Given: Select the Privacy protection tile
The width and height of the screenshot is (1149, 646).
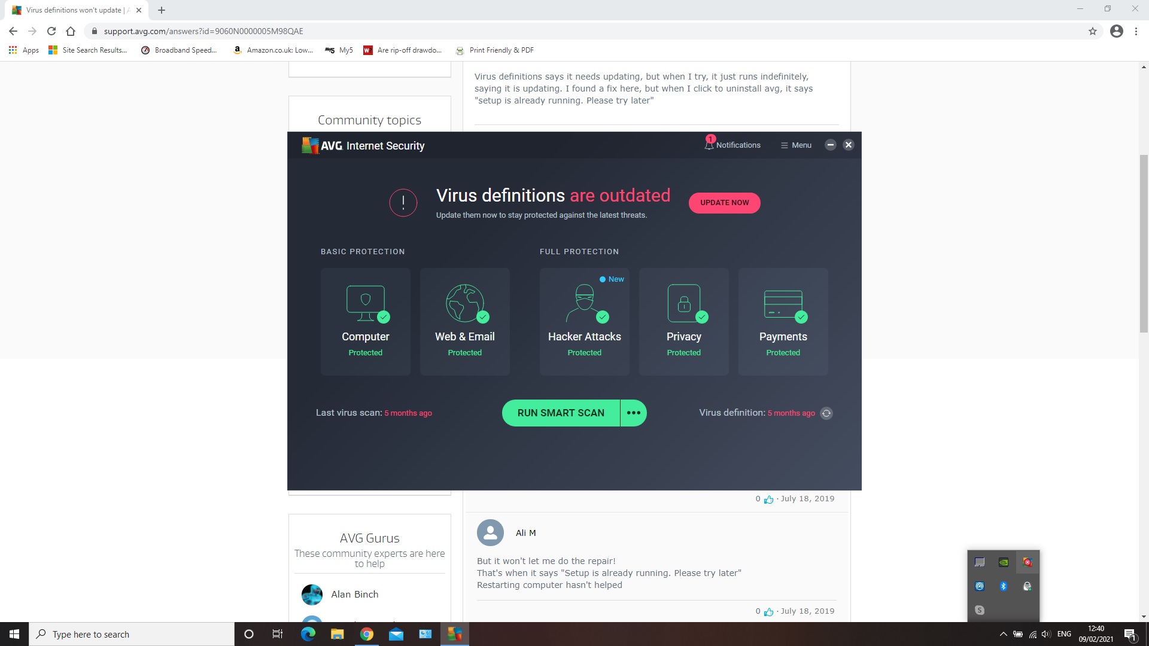Looking at the screenshot, I should tap(684, 322).
